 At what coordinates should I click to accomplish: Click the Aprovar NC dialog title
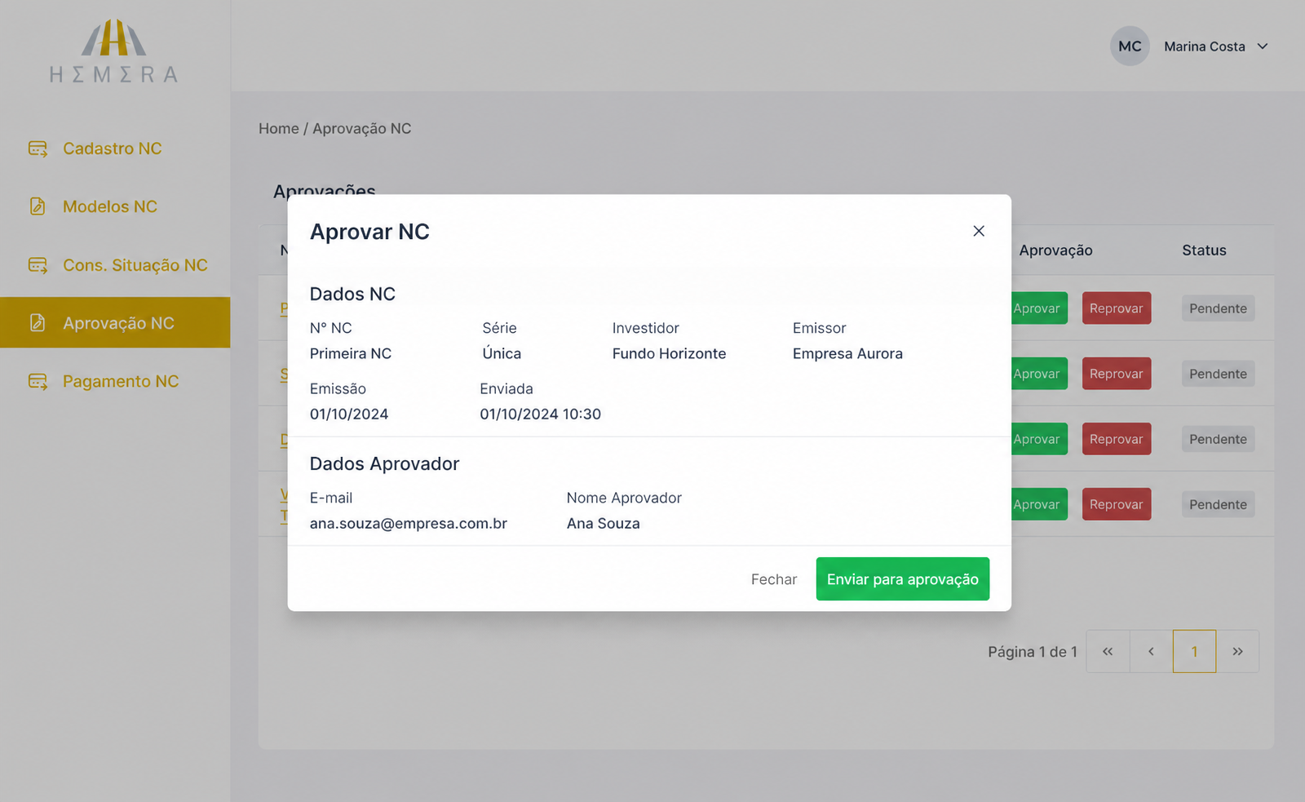click(369, 232)
